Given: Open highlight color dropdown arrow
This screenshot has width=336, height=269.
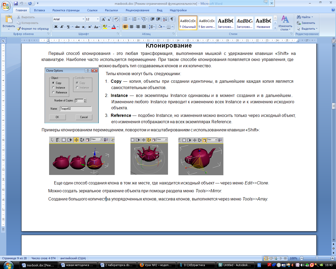Looking at the screenshot, I should [x=109, y=27].
